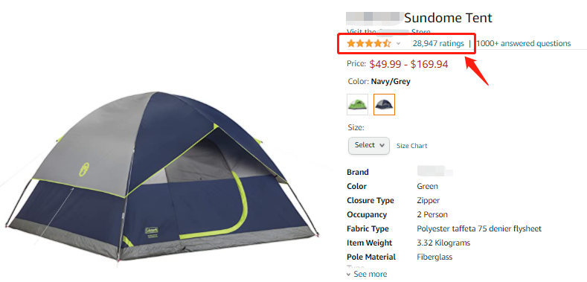Open the rating breakdown chevron beside stars
Screen dimensions: 587x282
tap(398, 43)
